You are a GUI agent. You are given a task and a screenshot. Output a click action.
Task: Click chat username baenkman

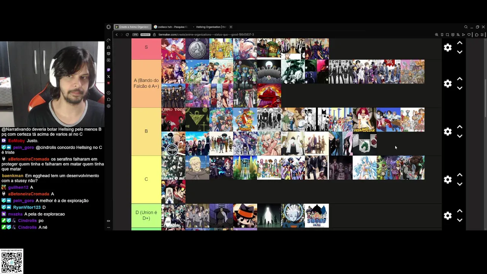(13, 176)
